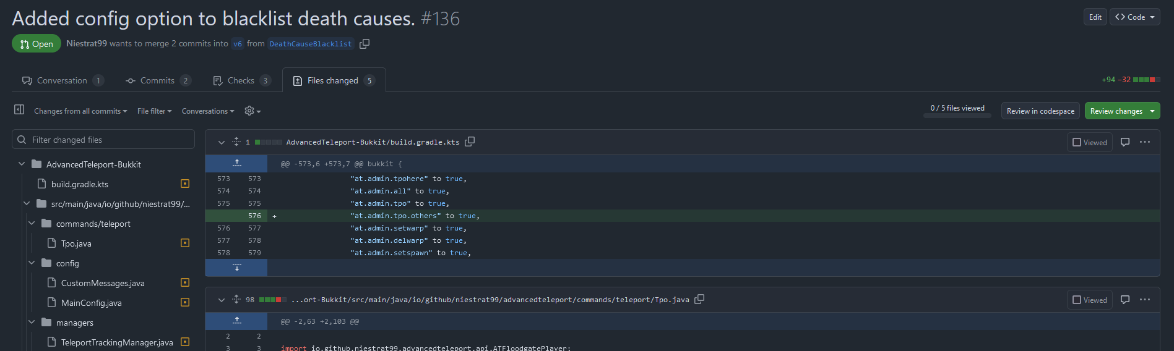Screen dimensions: 1174x351
Task: Collapse the config folder
Action: point(32,263)
